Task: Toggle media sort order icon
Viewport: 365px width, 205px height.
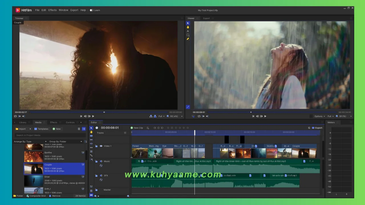Action: [x=86, y=142]
